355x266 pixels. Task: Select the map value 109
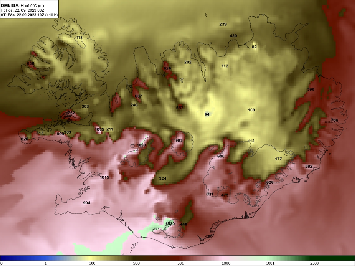(x=252, y=110)
